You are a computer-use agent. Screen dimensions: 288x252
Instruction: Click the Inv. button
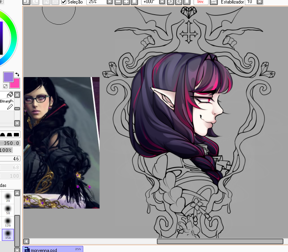tap(201, 2)
